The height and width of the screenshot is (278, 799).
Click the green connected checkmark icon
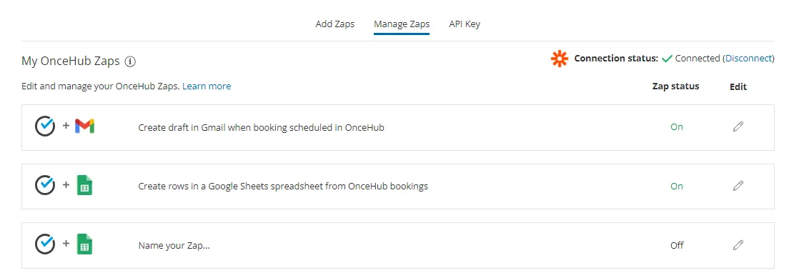tap(667, 59)
